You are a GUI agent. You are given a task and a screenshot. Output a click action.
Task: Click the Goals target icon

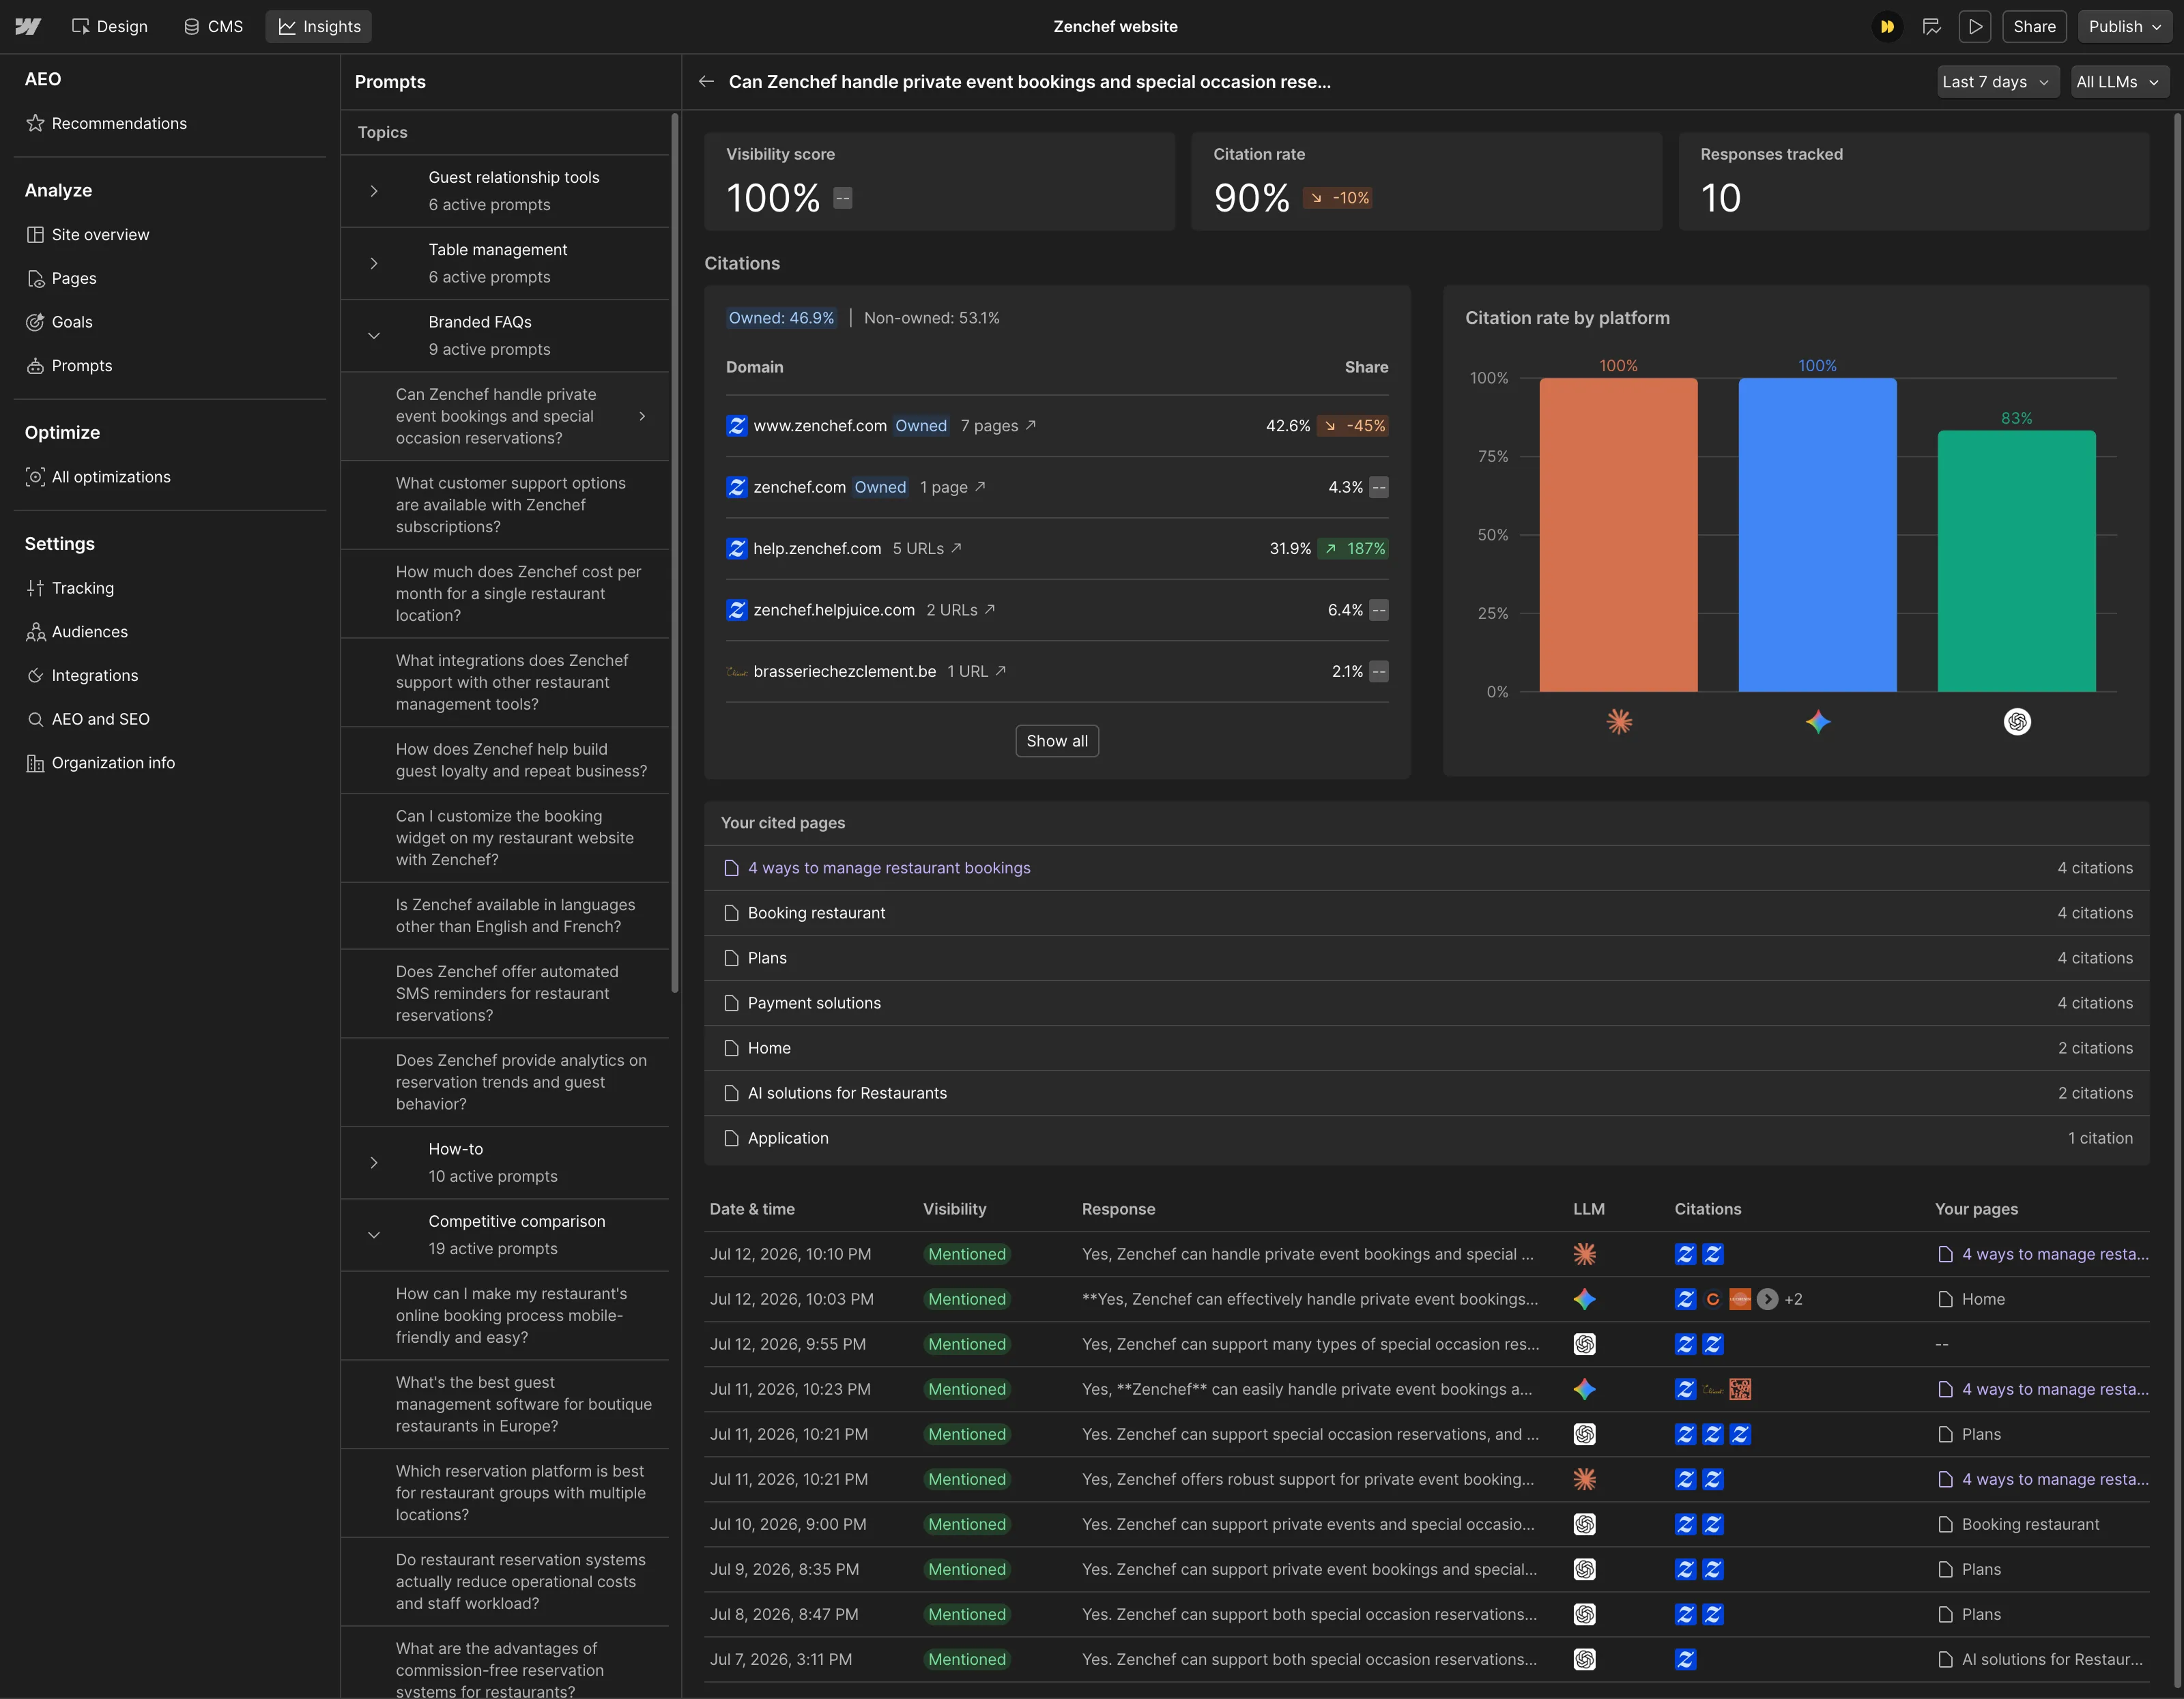35,322
